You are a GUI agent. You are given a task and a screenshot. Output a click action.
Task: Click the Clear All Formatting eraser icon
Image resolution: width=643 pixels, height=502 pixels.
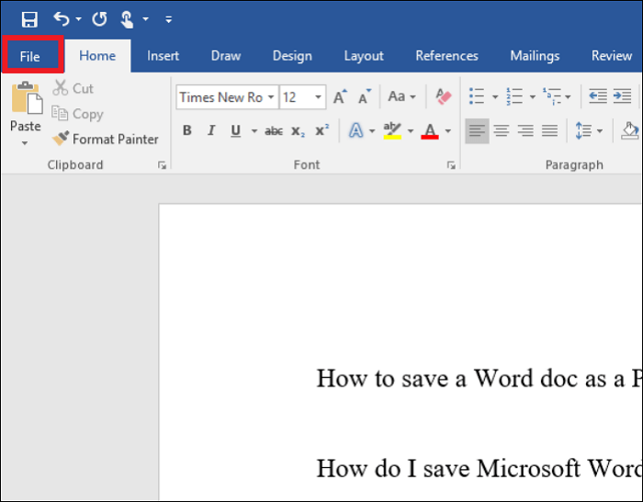click(444, 96)
